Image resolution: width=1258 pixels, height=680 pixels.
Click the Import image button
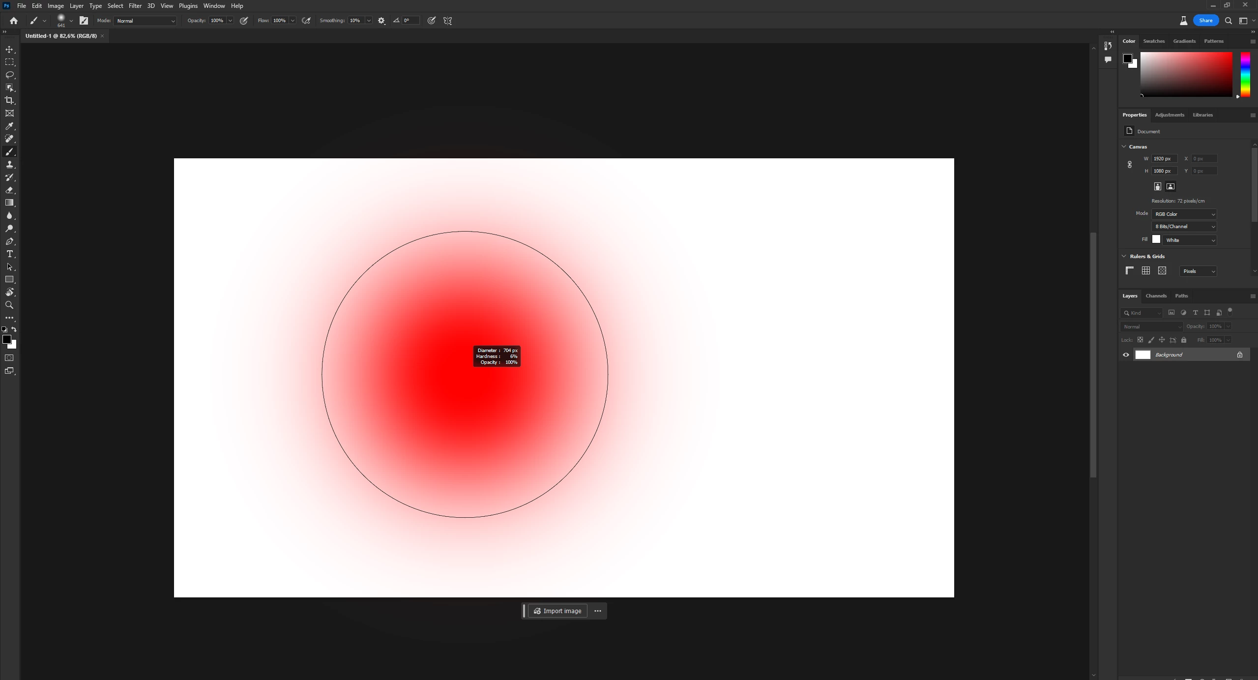pos(557,611)
